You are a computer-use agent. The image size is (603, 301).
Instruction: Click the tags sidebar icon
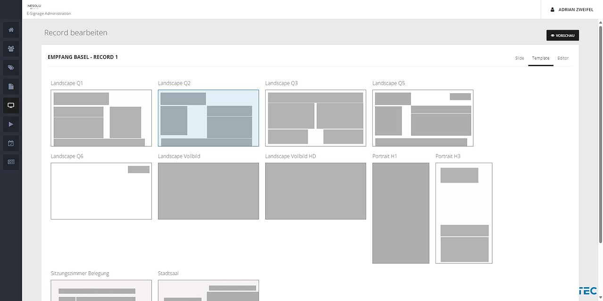click(x=11, y=67)
